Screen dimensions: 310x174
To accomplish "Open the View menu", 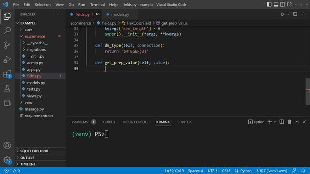I will [60, 5].
